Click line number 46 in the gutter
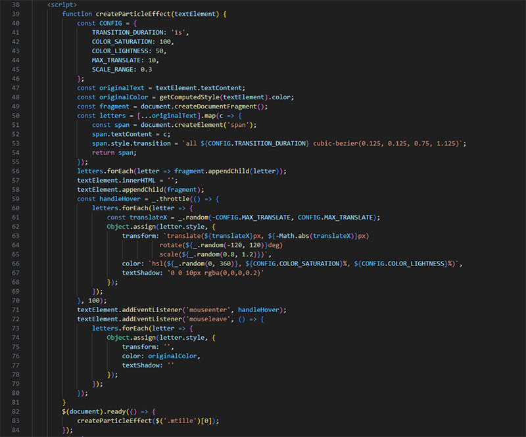This screenshot has height=437, width=526. pos(16,79)
